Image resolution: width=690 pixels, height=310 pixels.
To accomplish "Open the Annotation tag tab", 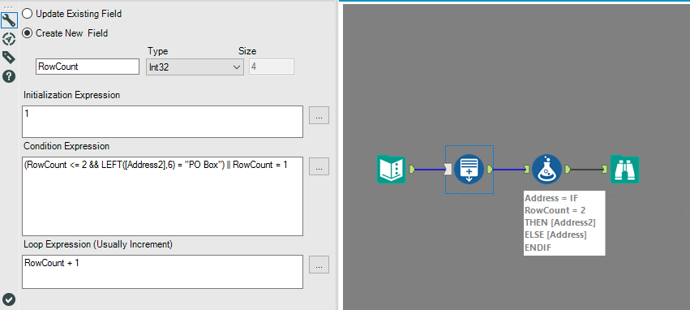I will click(9, 58).
